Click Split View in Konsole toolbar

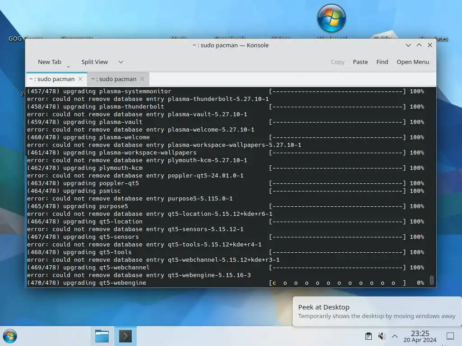click(x=95, y=62)
